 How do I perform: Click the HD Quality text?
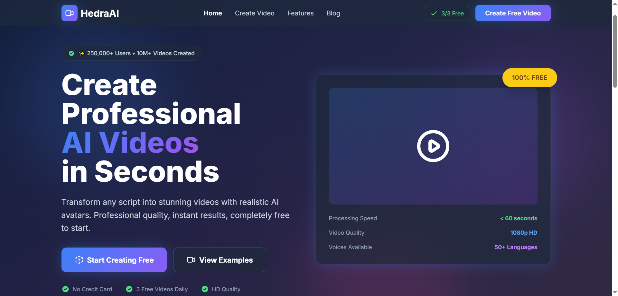click(x=226, y=289)
